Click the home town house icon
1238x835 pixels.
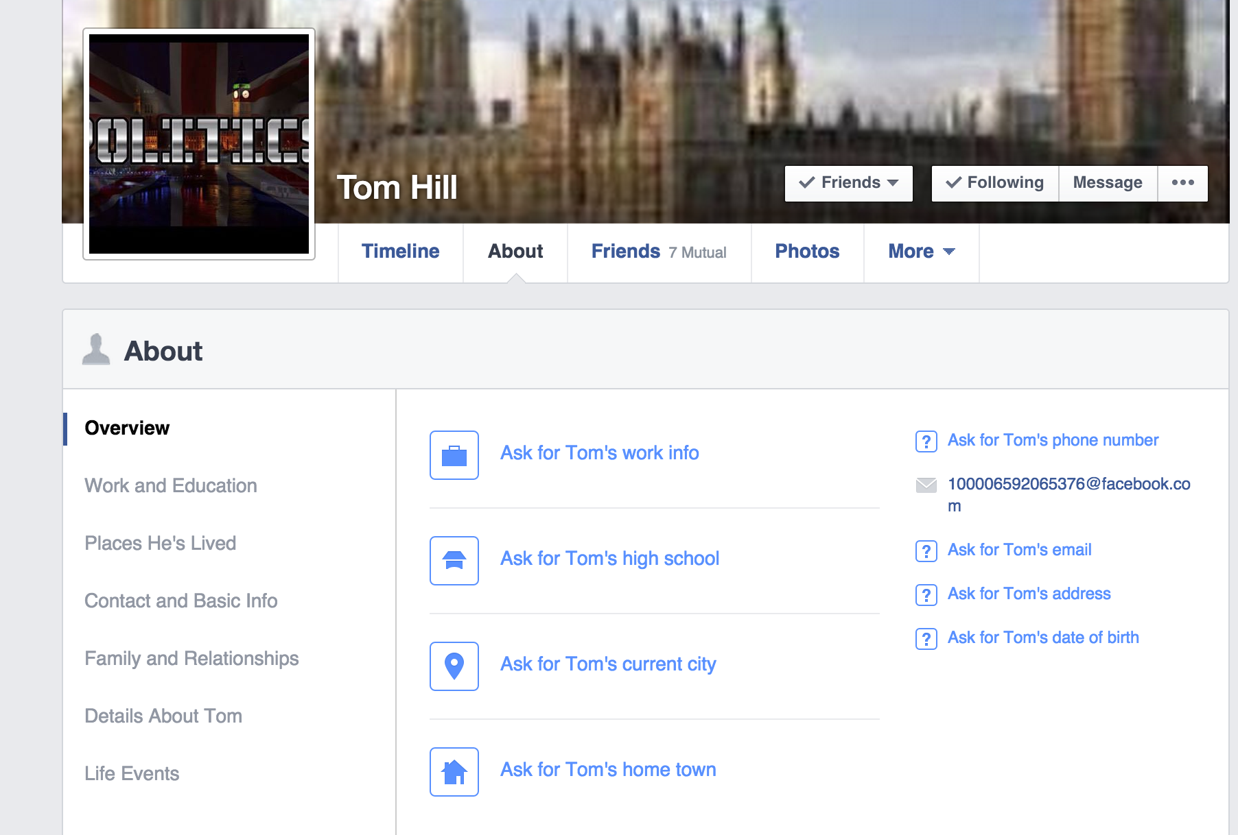coord(454,772)
